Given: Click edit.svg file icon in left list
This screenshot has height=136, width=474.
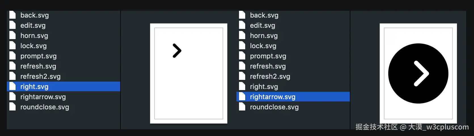Looking at the screenshot, I should pos(12,25).
